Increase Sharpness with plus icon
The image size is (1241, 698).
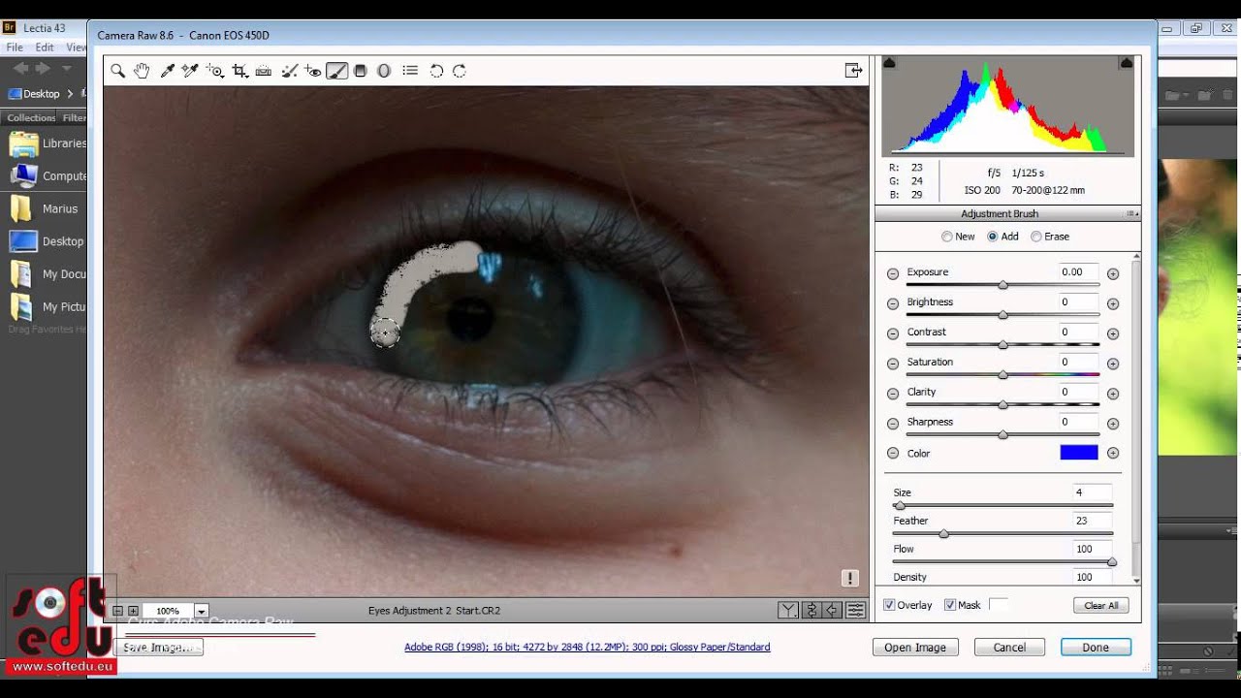click(x=1113, y=425)
